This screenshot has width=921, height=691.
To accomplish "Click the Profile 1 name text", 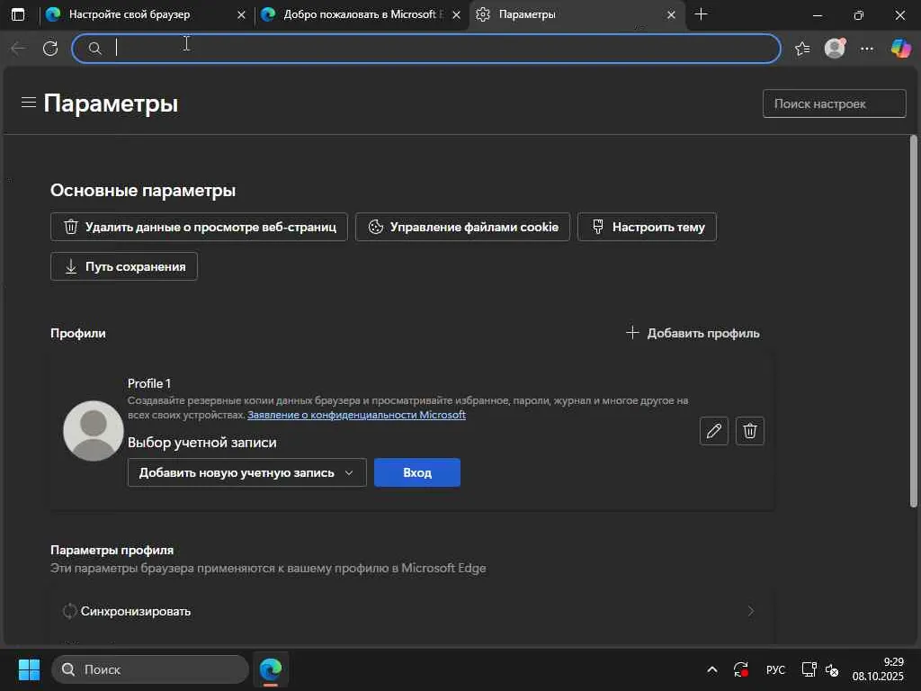I will pyautogui.click(x=149, y=383).
